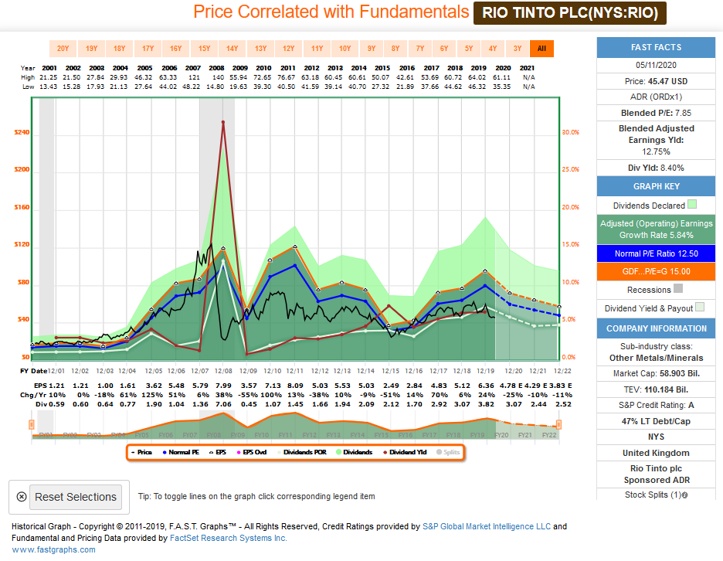Toggle the Dividends POR legend item
This screenshot has height=561, width=723.
302,452
